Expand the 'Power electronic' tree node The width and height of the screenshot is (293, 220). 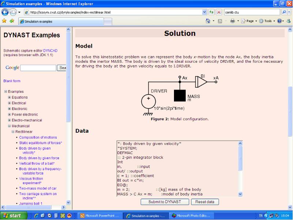[10, 114]
